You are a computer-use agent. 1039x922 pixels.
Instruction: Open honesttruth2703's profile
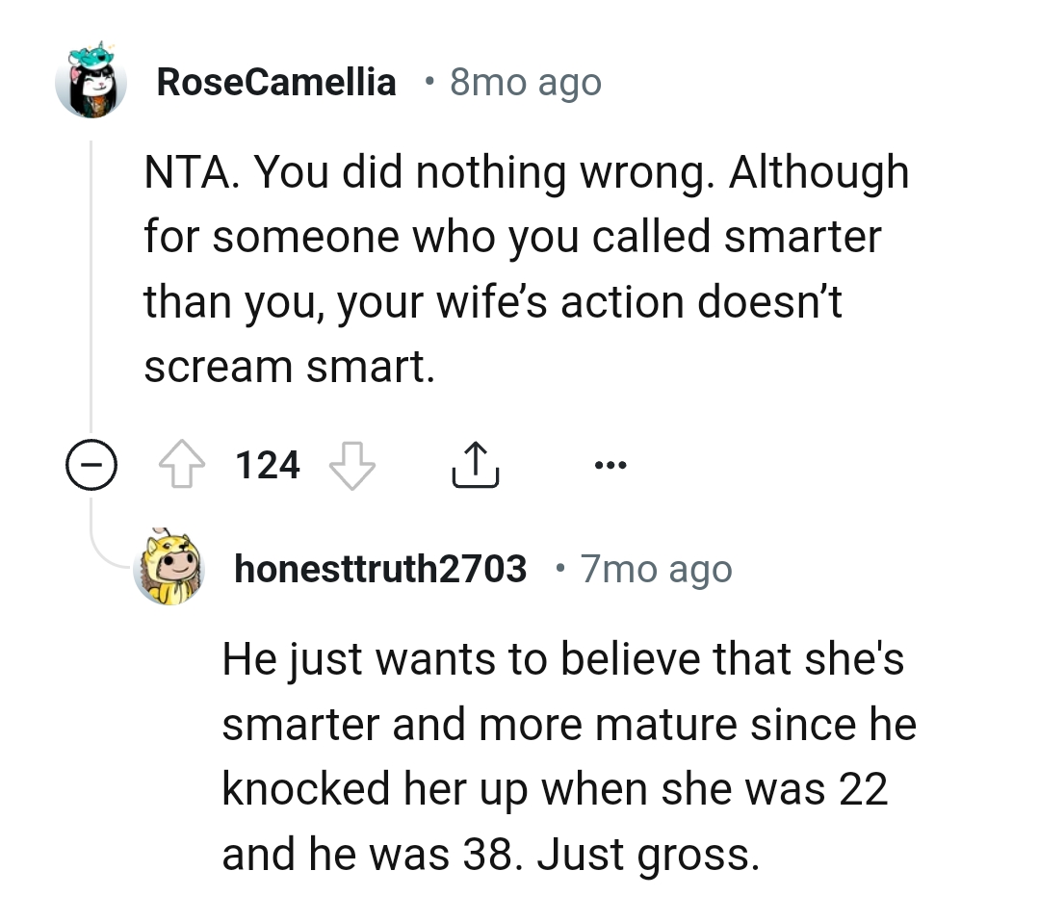click(379, 568)
